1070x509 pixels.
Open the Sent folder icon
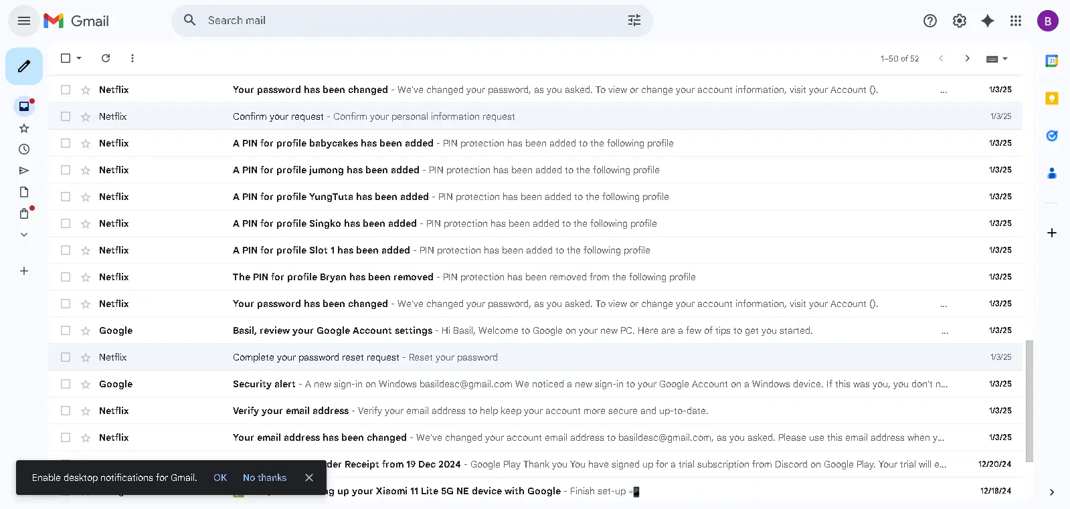pyautogui.click(x=24, y=171)
